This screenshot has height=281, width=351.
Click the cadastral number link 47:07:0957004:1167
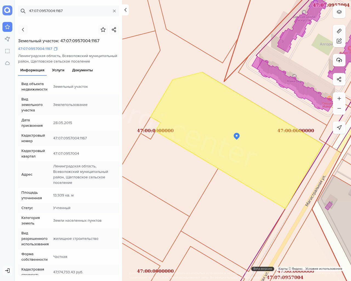click(x=35, y=49)
